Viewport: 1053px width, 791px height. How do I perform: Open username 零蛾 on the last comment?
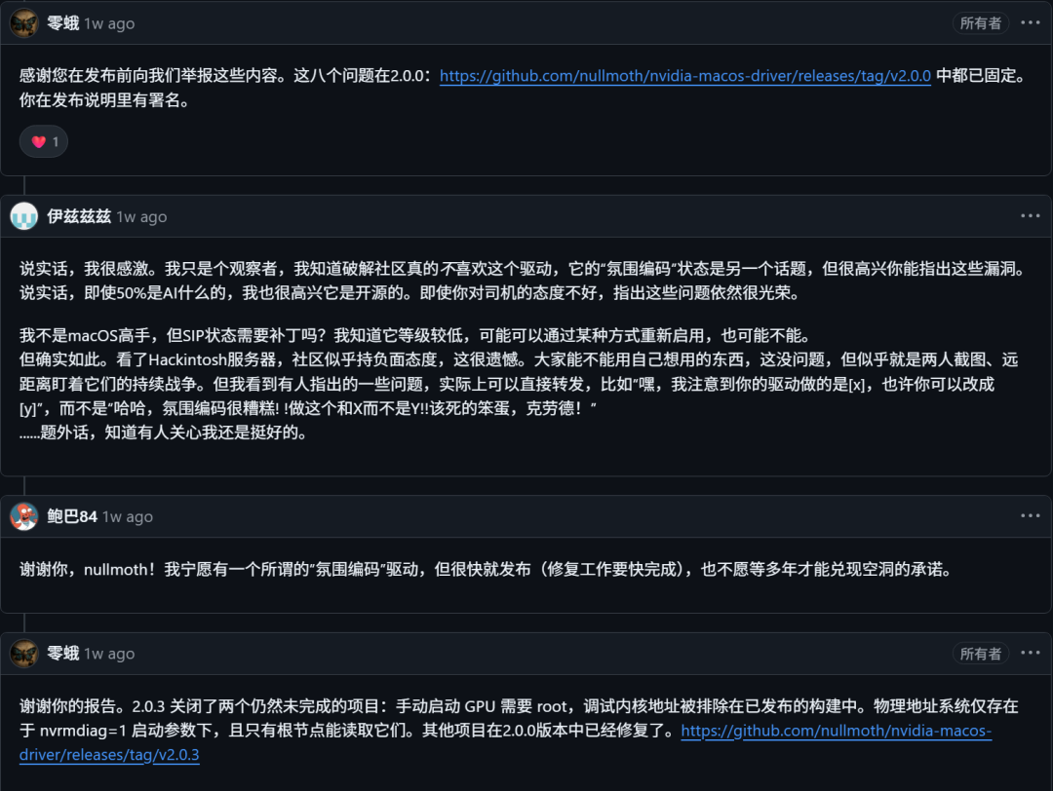pos(63,654)
